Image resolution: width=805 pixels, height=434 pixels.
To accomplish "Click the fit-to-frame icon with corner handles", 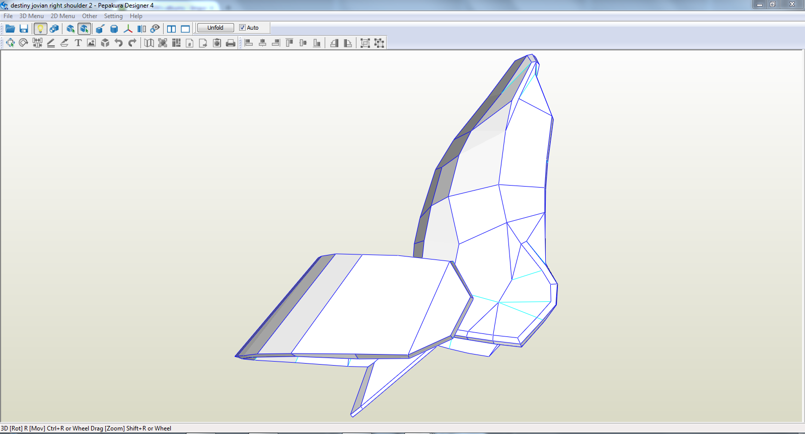I will click(163, 43).
